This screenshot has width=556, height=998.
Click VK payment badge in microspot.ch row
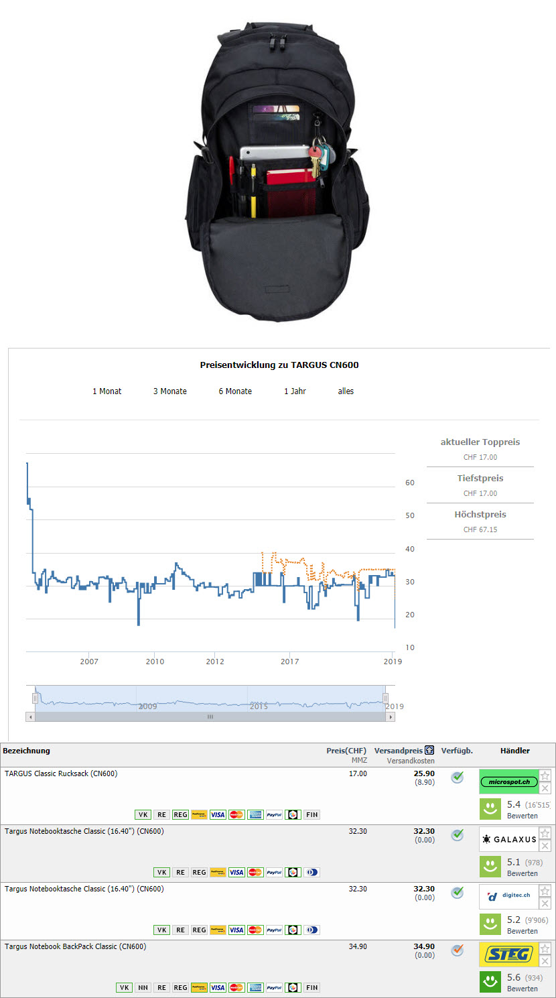pos(143,814)
